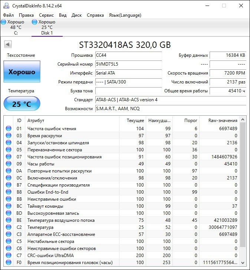Click the serial number field 5VMD75L5

coord(128,64)
